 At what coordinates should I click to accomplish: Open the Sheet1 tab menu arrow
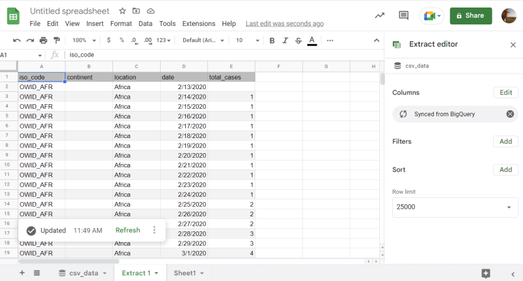[202, 273]
